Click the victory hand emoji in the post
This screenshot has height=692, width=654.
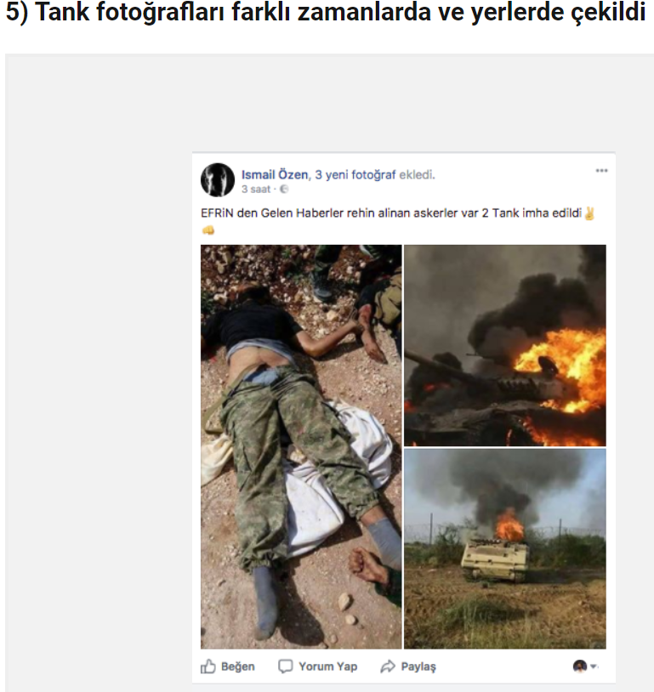click(589, 213)
